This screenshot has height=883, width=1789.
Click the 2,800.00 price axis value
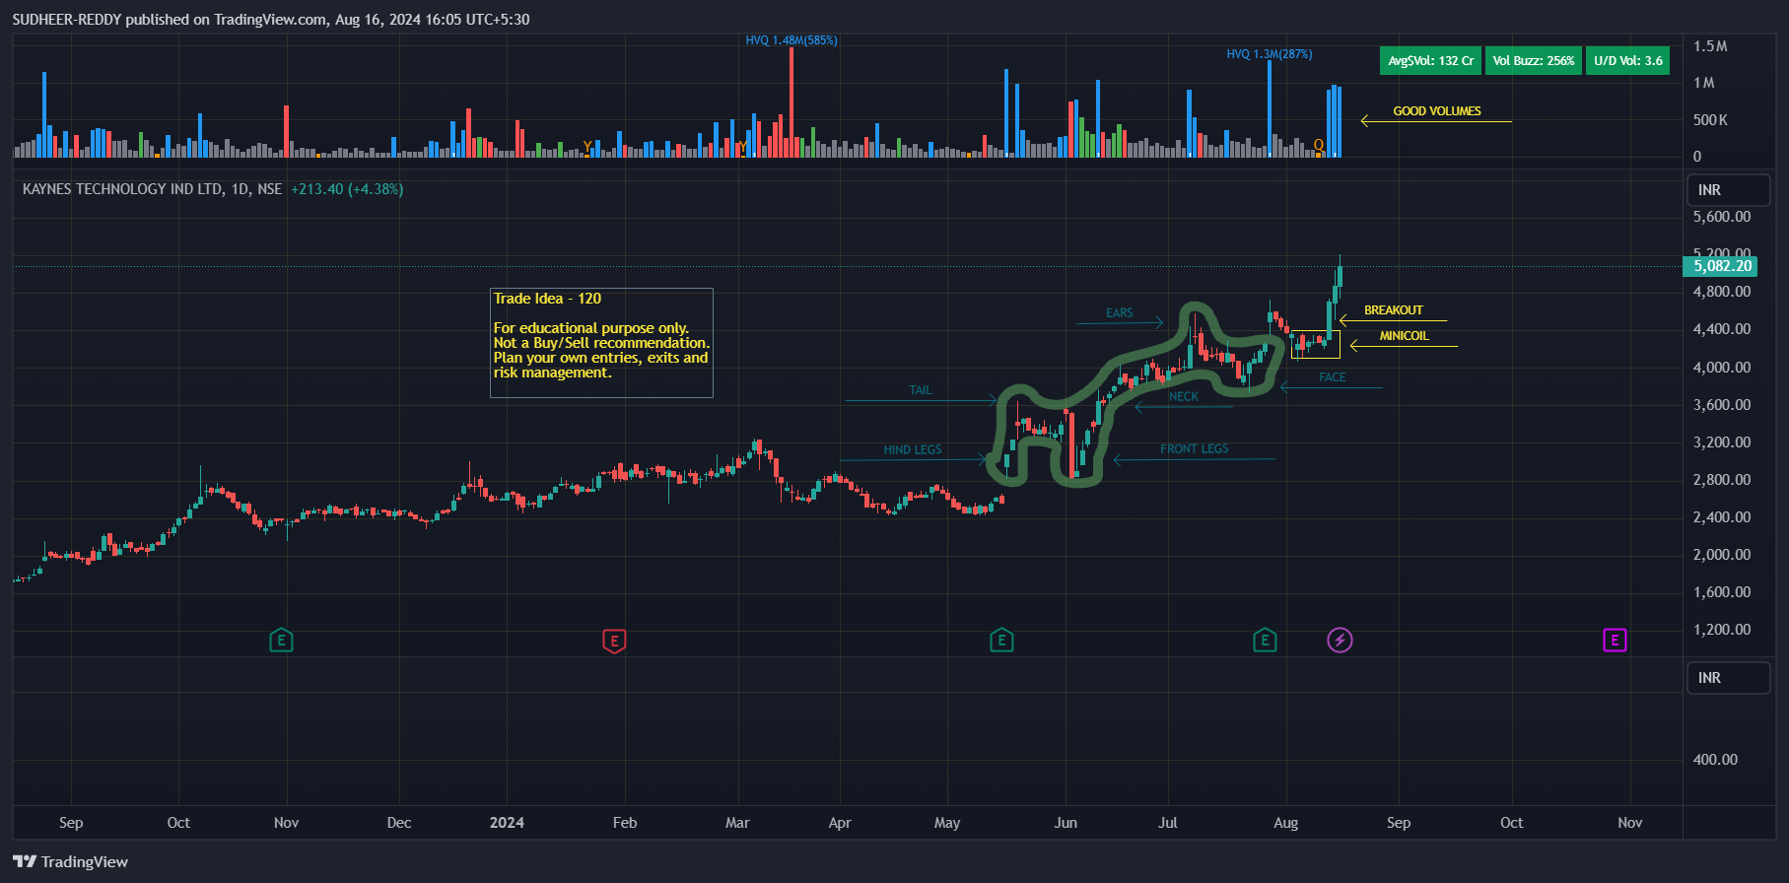click(x=1722, y=480)
